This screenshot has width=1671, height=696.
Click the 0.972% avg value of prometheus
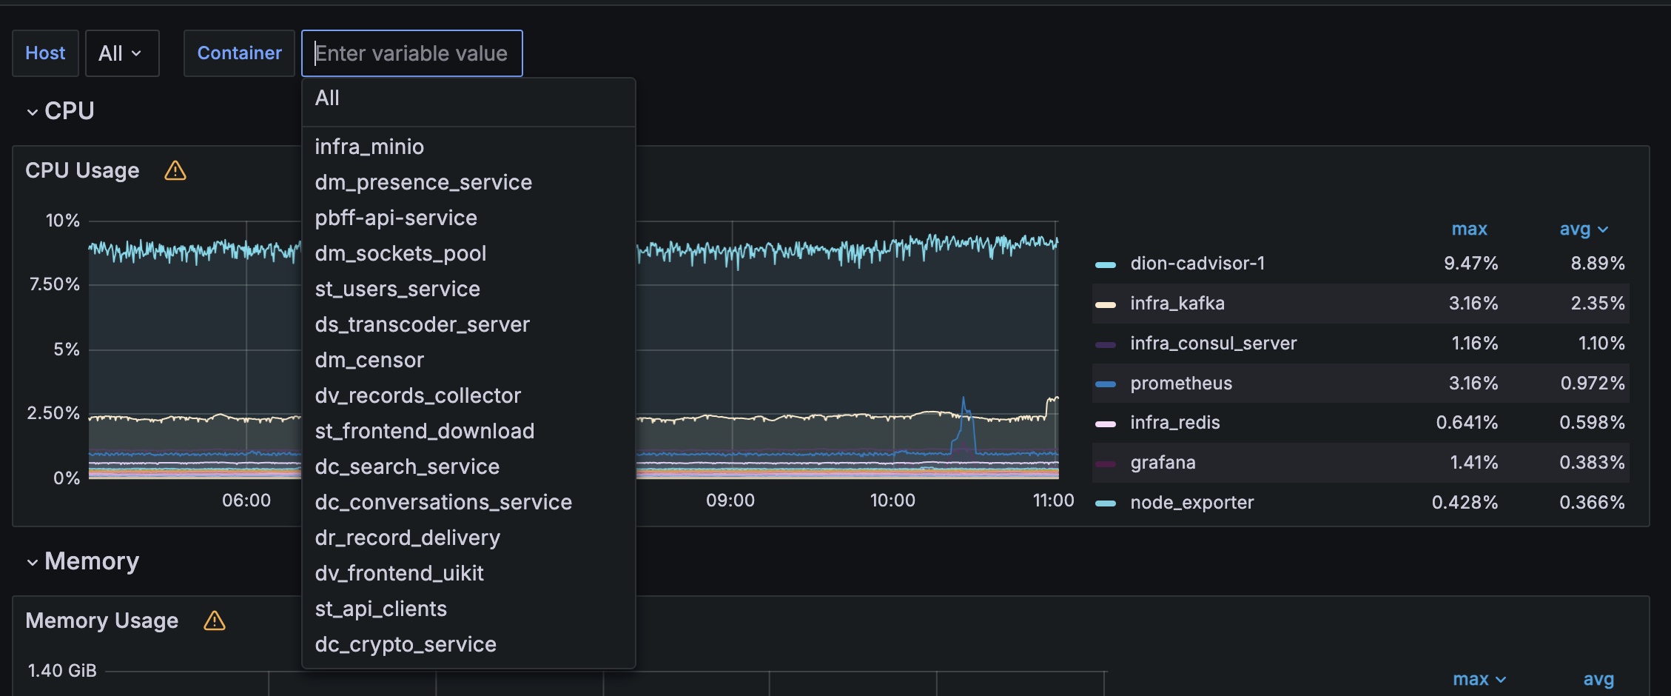(1593, 384)
